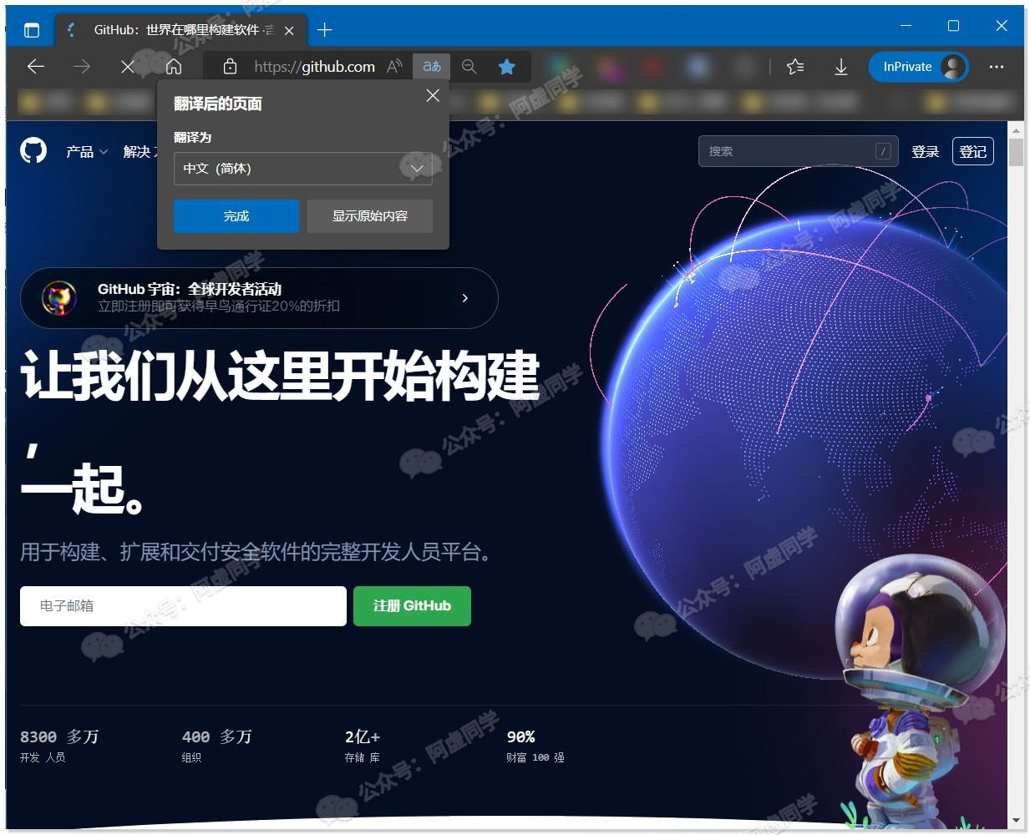The width and height of the screenshot is (1030, 835).
Task: Click the 2亿+ statistic text
Action: click(363, 736)
